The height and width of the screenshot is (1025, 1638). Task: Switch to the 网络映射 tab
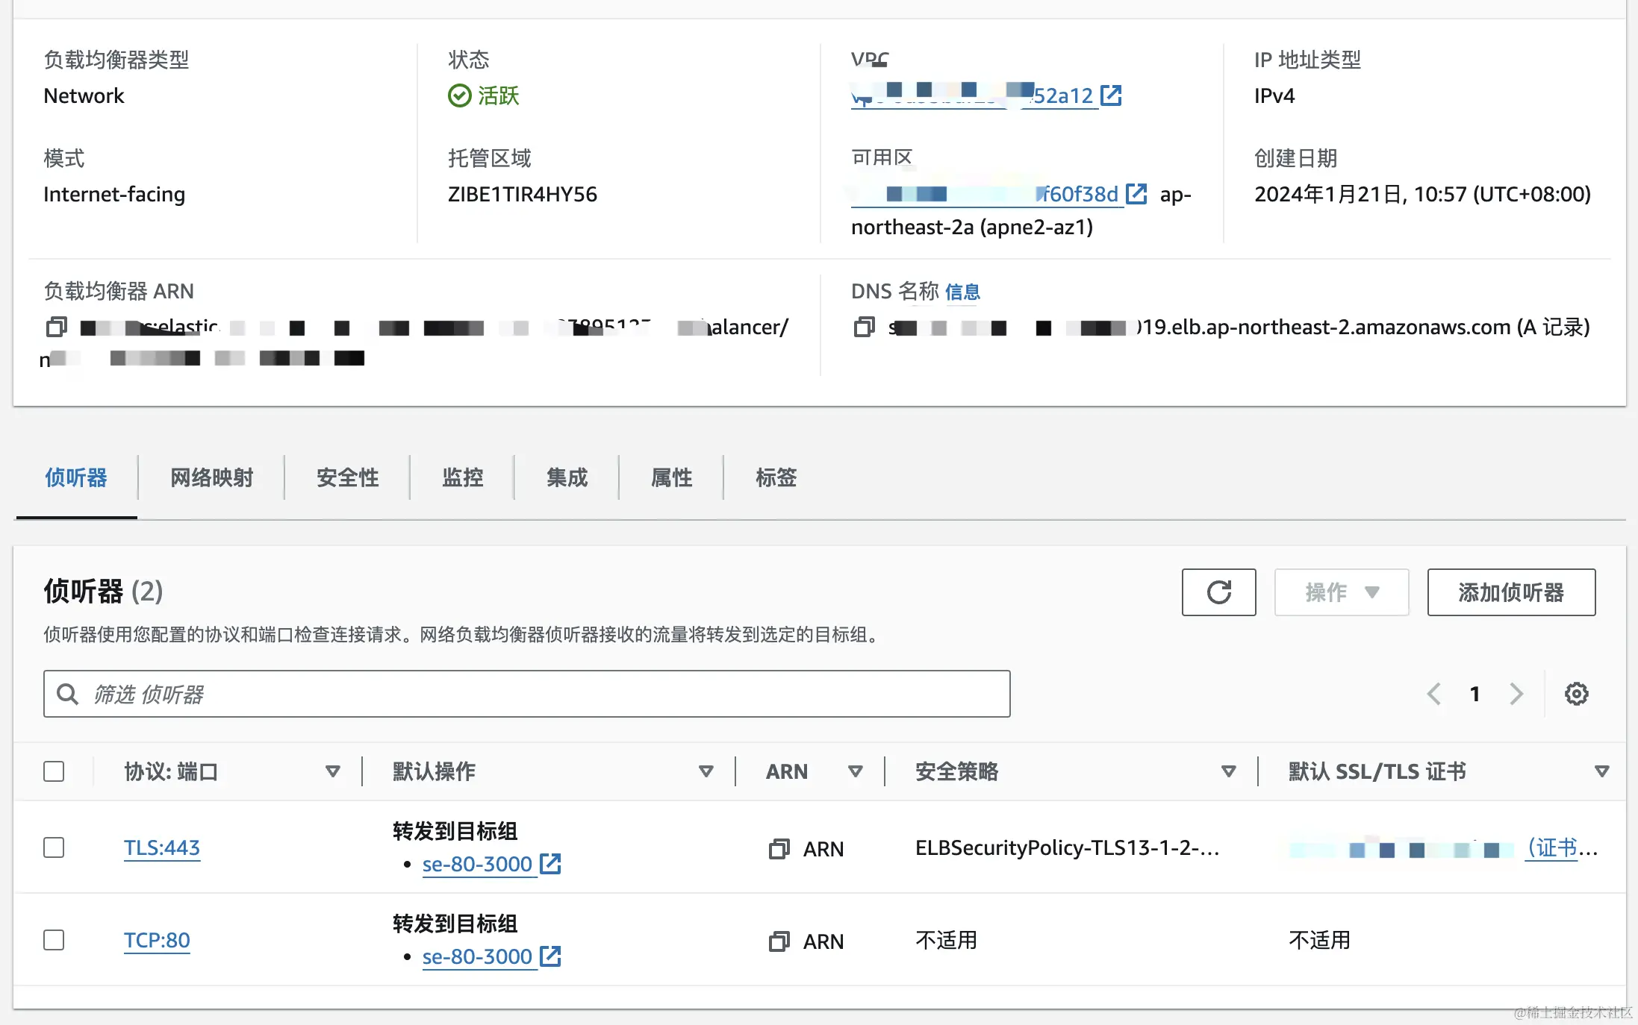[212, 477]
